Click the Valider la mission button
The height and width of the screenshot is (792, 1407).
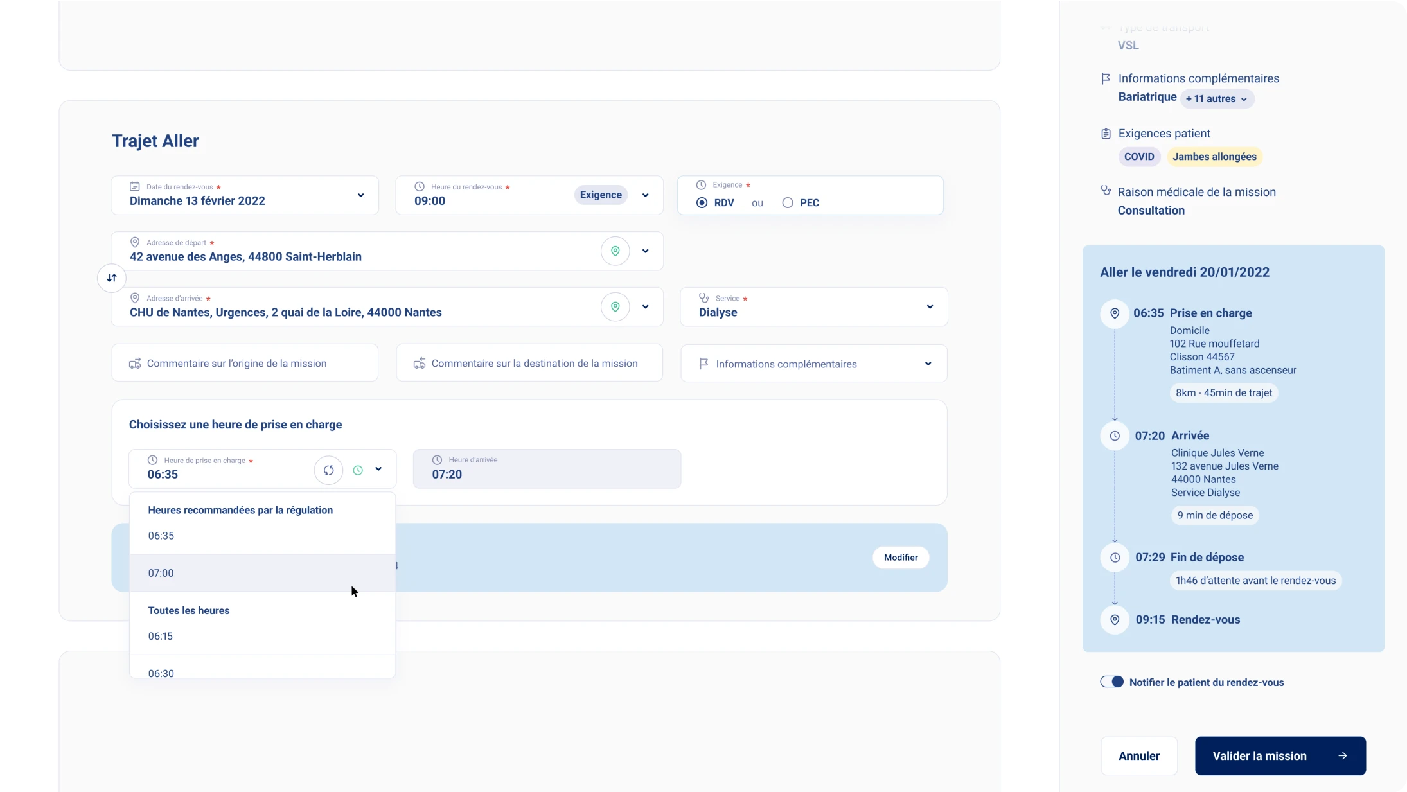1280,756
